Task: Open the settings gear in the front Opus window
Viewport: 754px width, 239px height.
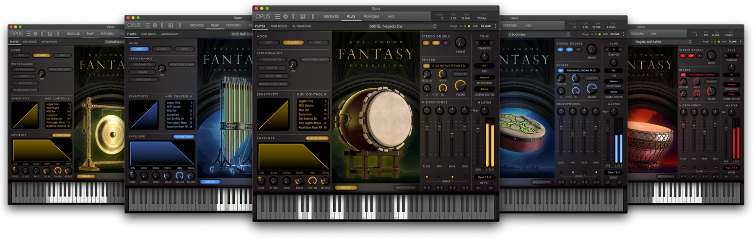Action: point(286,17)
